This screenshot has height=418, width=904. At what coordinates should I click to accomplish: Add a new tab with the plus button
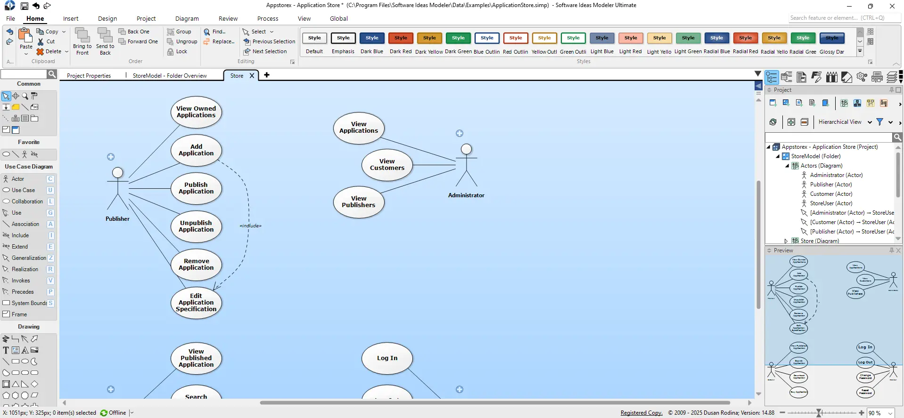coord(267,75)
